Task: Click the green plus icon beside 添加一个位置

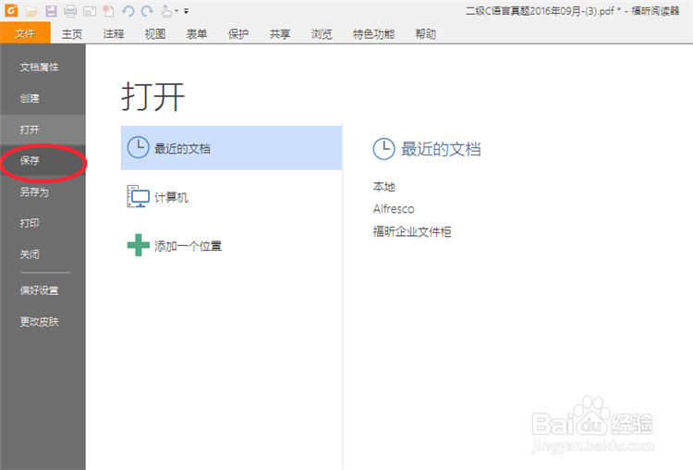Action: [139, 245]
